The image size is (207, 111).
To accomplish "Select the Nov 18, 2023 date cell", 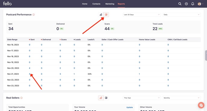I will click(x=13, y=56).
